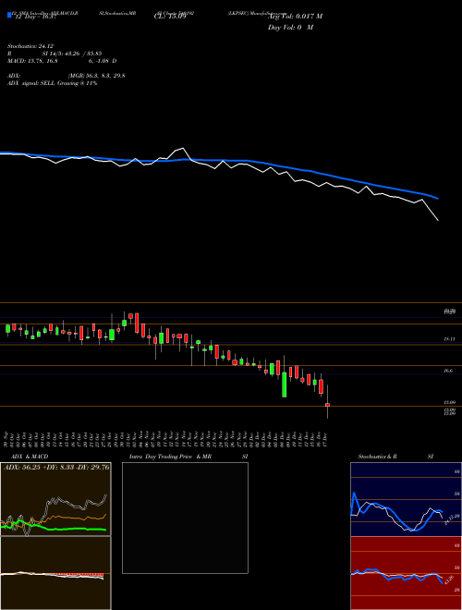Click the red-background RSI chart panel

(406, 573)
